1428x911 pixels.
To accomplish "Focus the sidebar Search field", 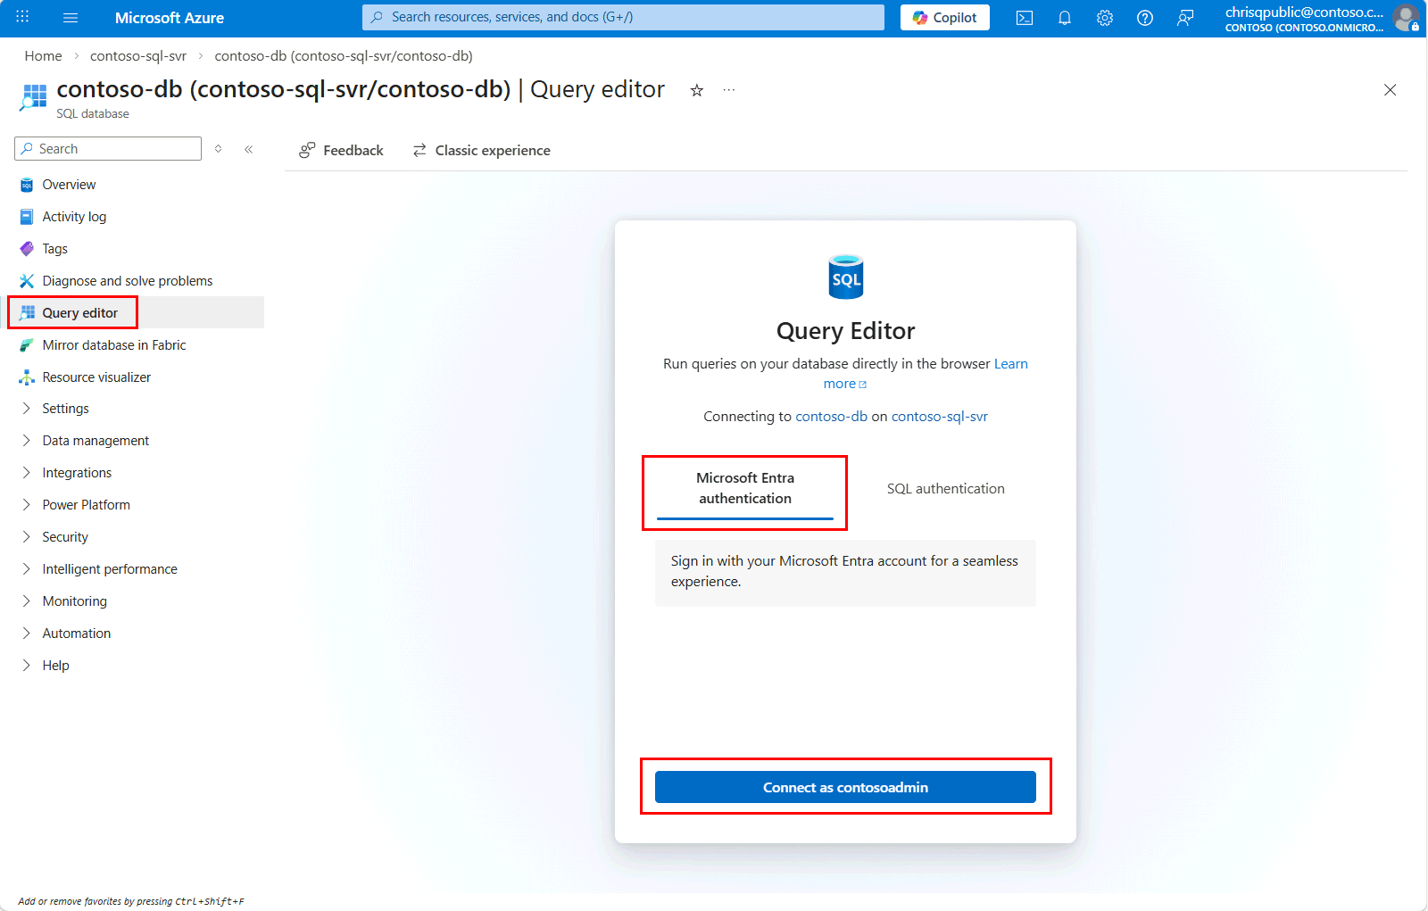I will pos(108,149).
